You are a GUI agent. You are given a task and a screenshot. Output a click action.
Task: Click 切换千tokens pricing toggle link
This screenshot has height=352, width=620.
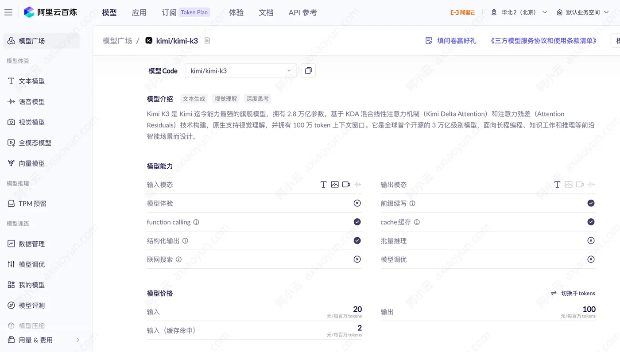[578, 293]
